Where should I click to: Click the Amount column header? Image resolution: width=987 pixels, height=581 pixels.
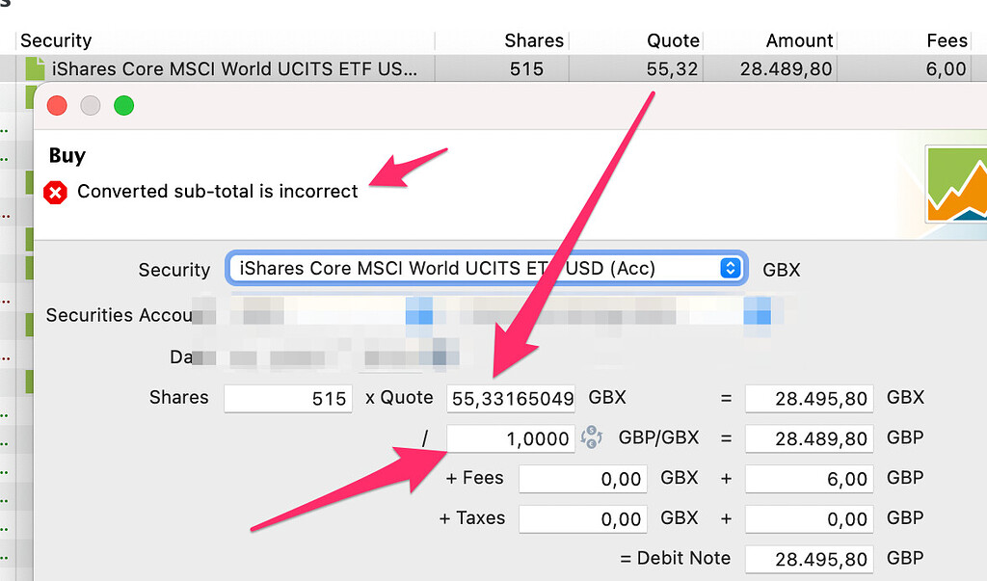point(799,40)
